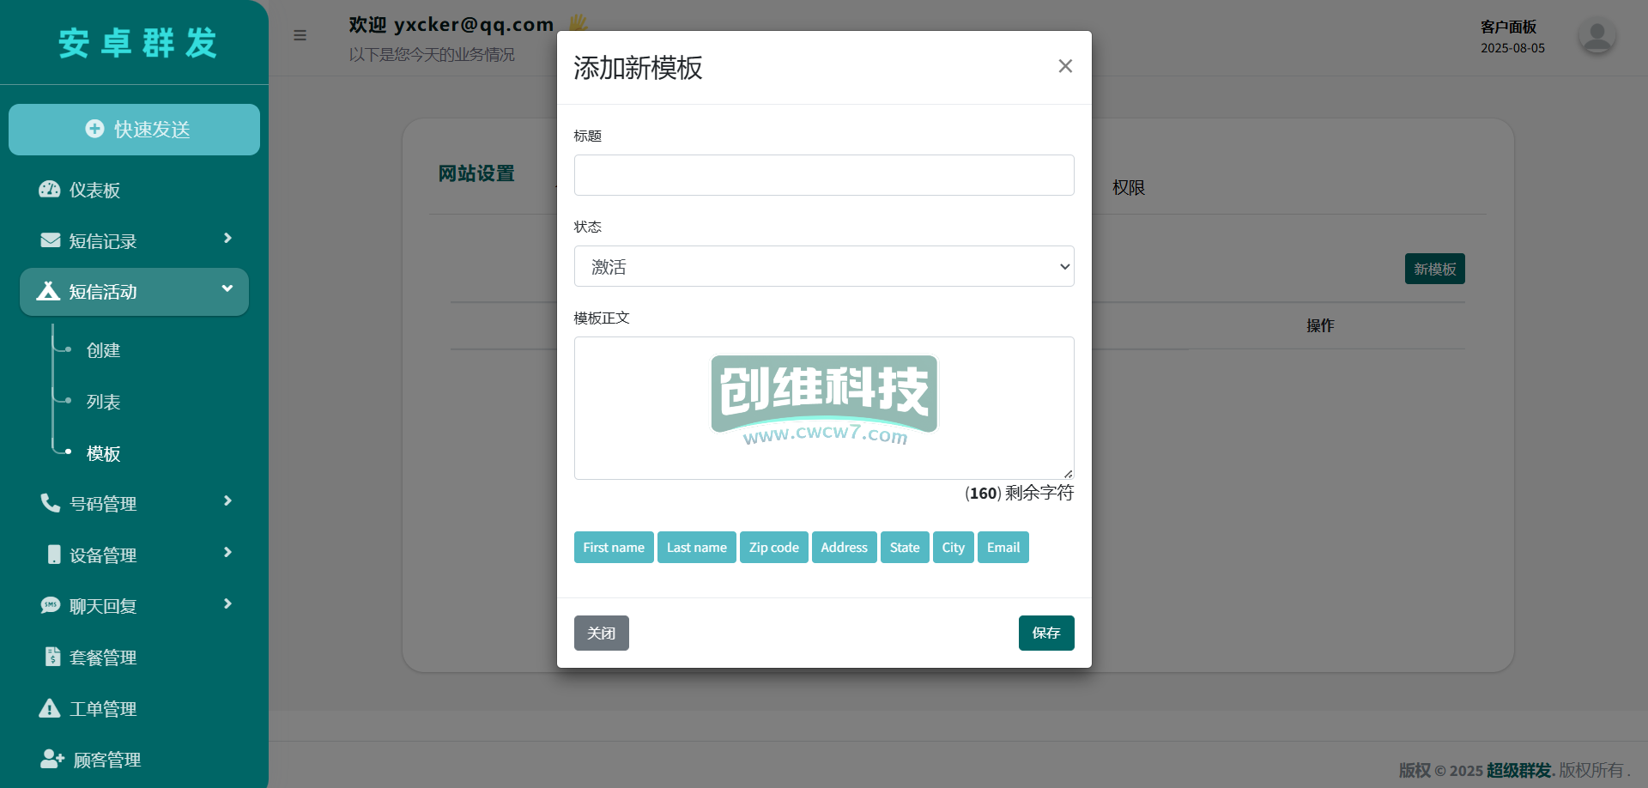Collapse the 短信活动 submenu chevron
Screen dimensions: 1648x788
pyautogui.click(x=227, y=289)
